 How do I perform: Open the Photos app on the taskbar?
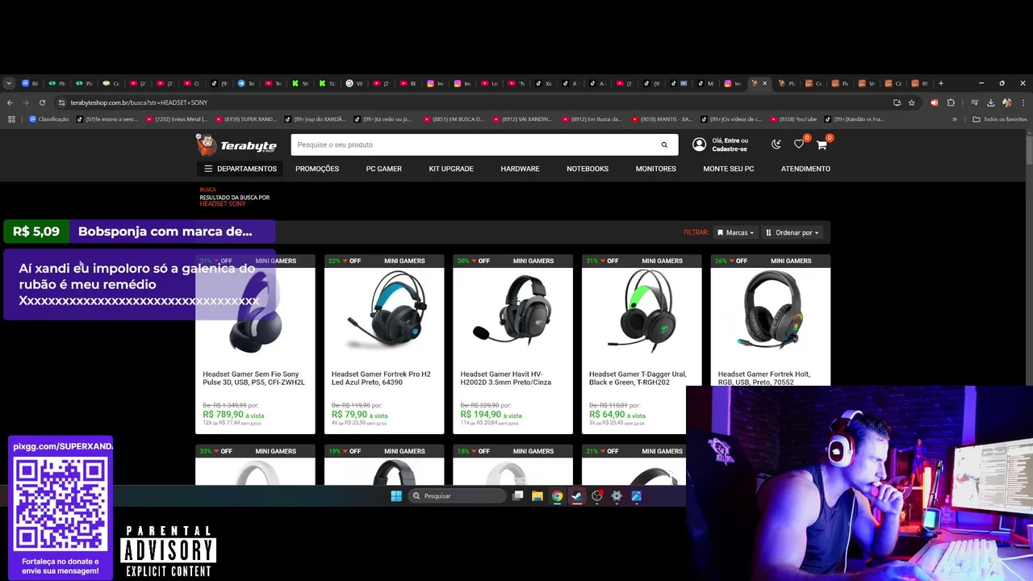click(x=636, y=495)
